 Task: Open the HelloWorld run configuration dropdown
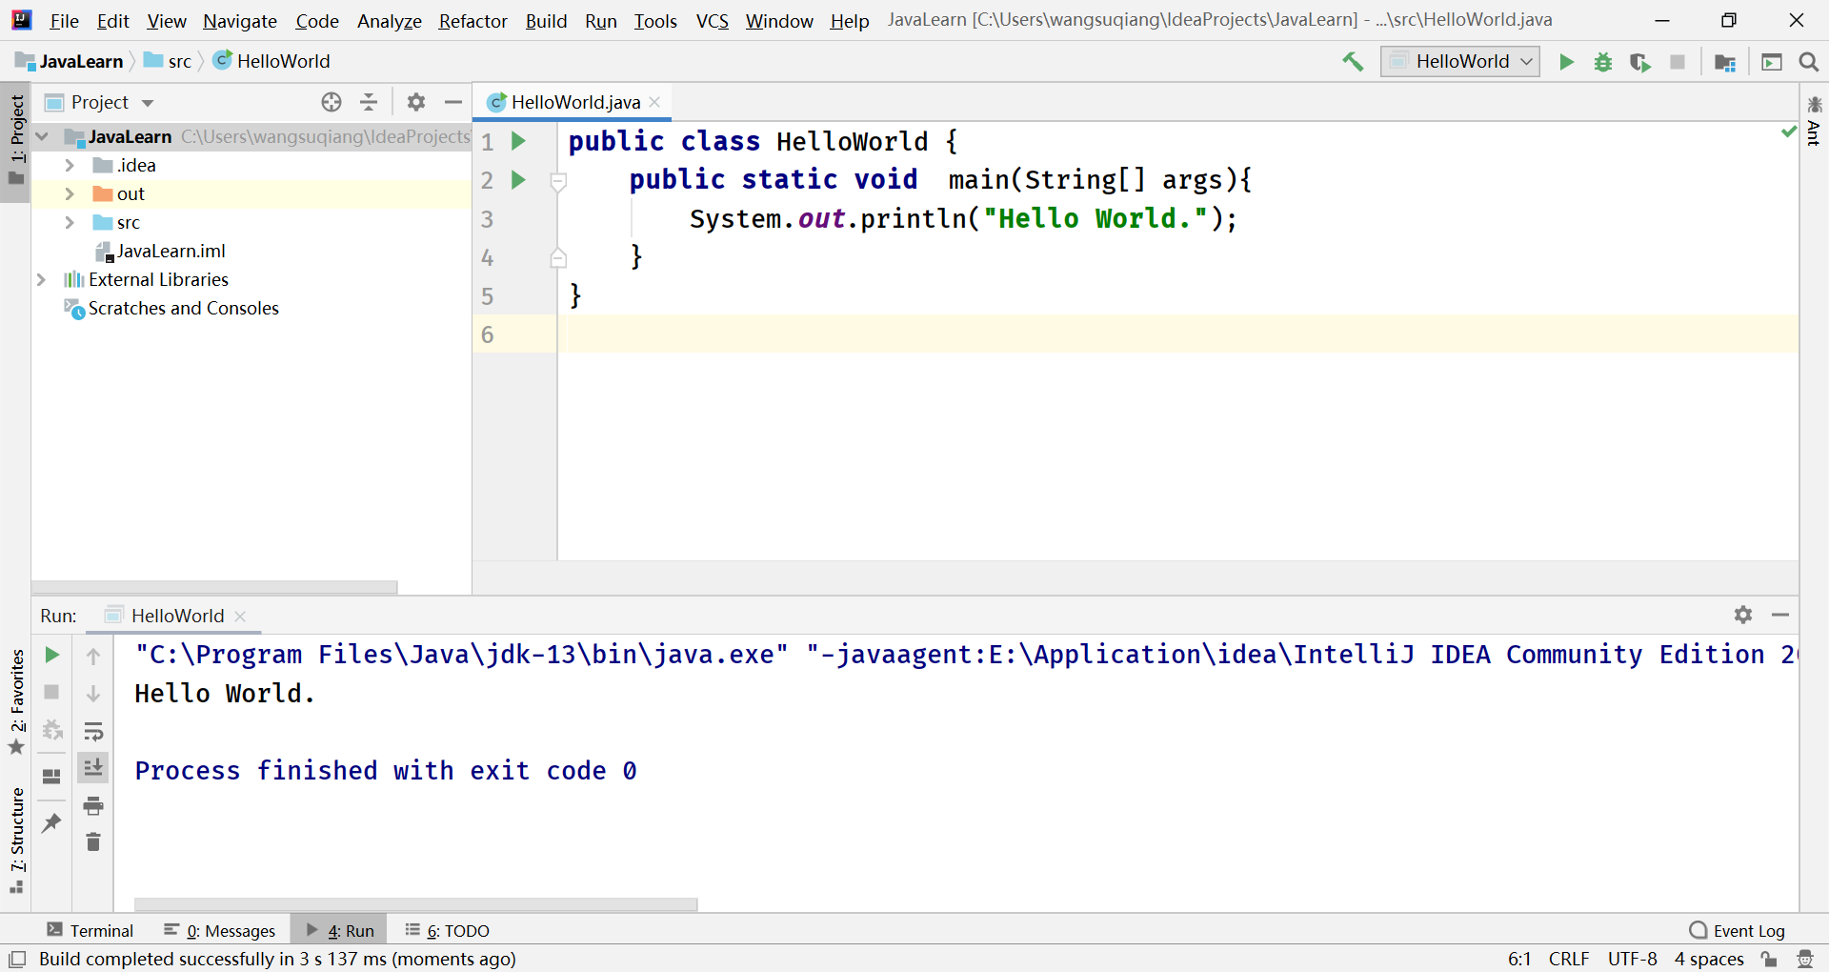point(1460,62)
